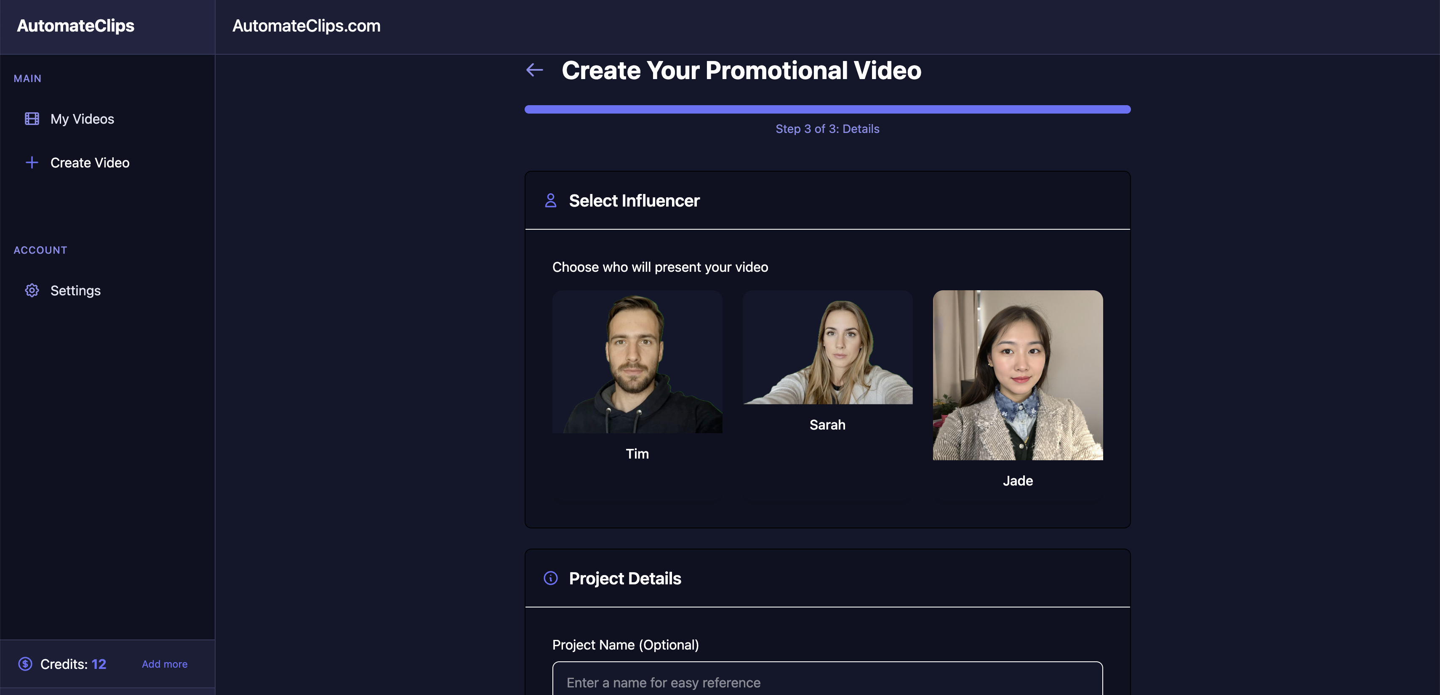Screen dimensions: 1440x695
Task: Click the Step 3 of 3 Details text
Action: (827, 129)
